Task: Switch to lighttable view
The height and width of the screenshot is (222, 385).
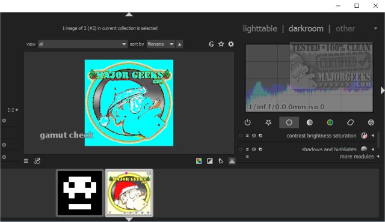Action: tap(260, 29)
